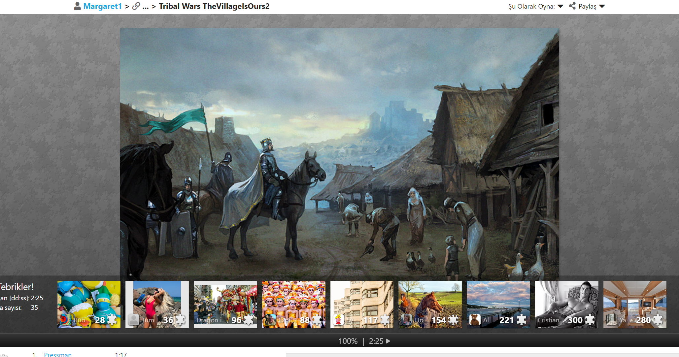
Task: Click the teddy bear avatar on Al... puzzle
Action: tap(475, 320)
